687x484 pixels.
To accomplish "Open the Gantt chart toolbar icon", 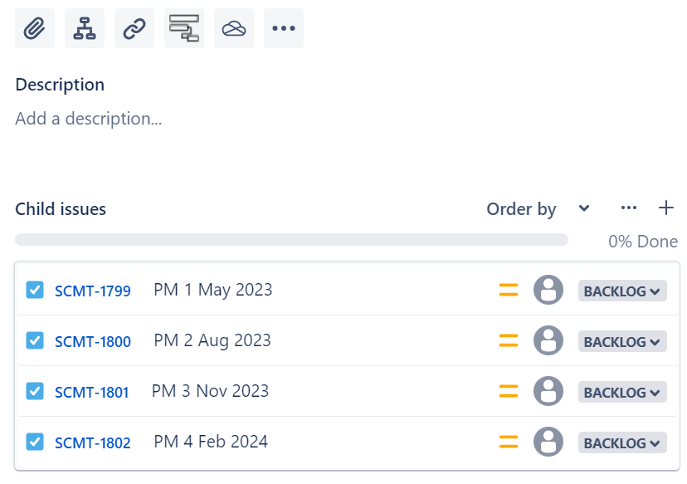I will (x=184, y=28).
